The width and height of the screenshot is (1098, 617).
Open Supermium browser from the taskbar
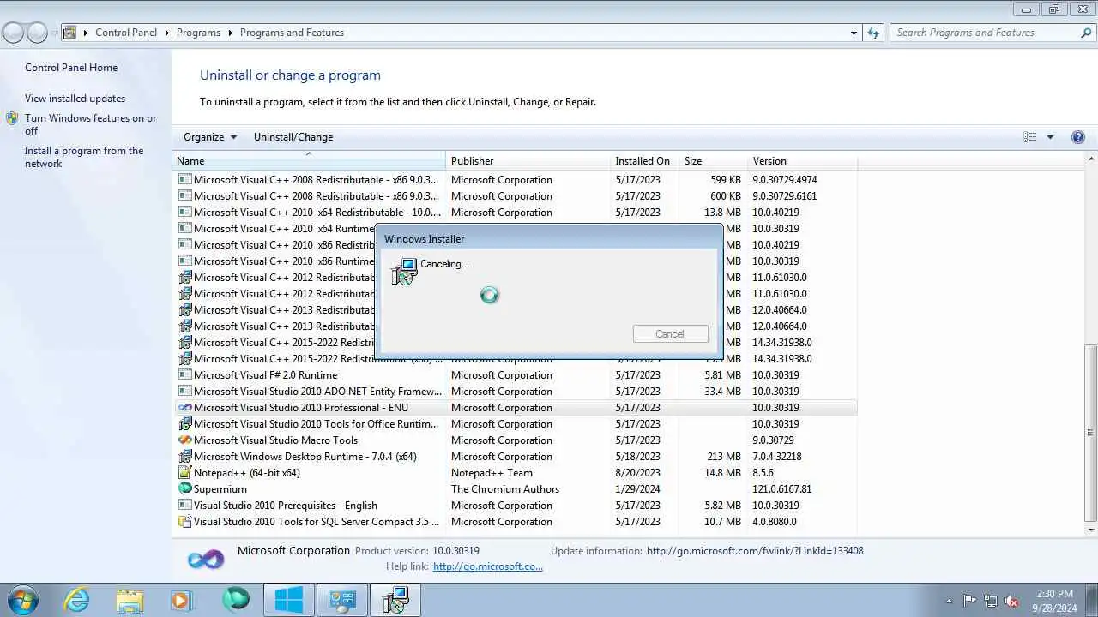pos(235,600)
